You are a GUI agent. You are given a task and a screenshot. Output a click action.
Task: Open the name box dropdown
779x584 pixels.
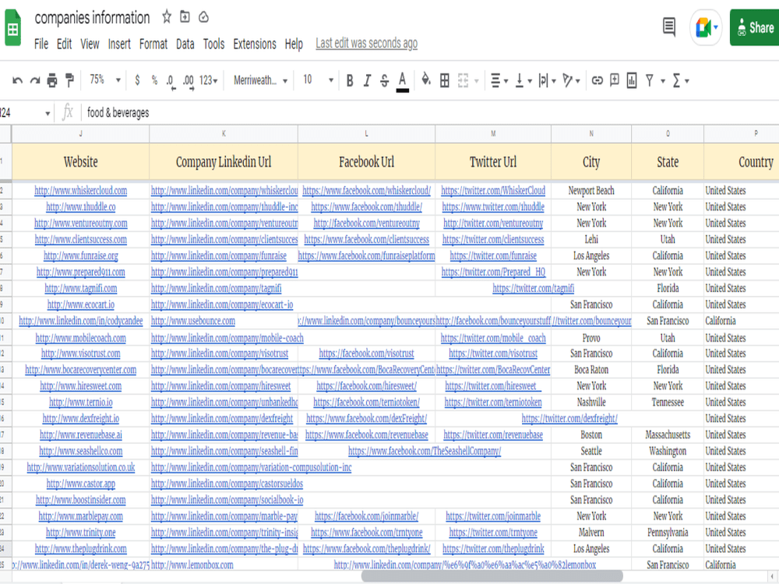pos(48,114)
